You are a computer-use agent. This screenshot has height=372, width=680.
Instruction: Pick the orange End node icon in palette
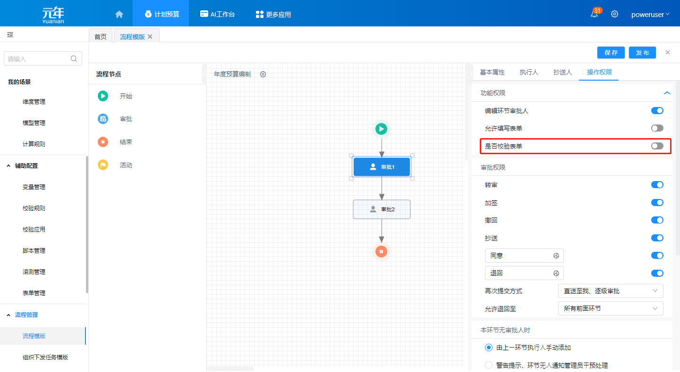point(103,142)
